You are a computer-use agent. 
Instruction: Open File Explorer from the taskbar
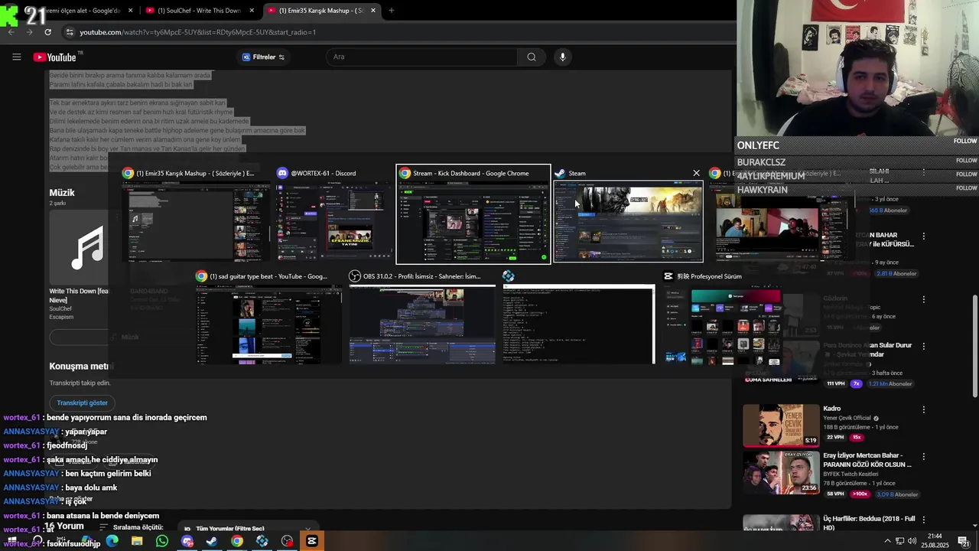(x=137, y=541)
